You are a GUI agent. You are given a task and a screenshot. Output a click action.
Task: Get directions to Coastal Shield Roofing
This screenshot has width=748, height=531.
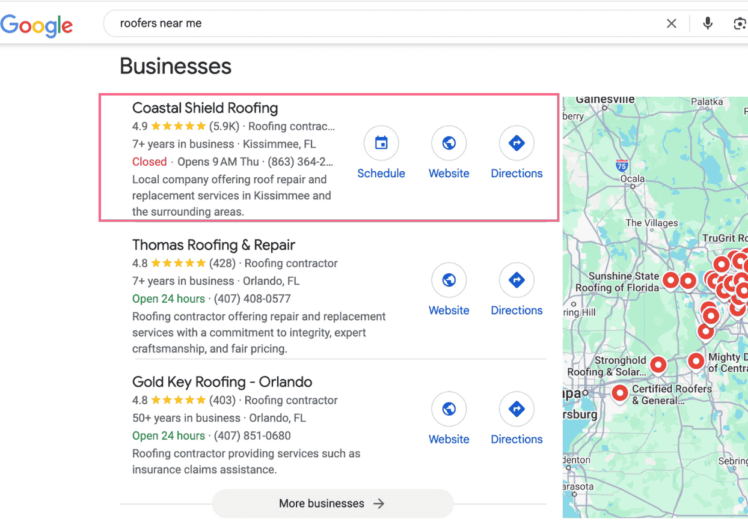[x=517, y=154]
